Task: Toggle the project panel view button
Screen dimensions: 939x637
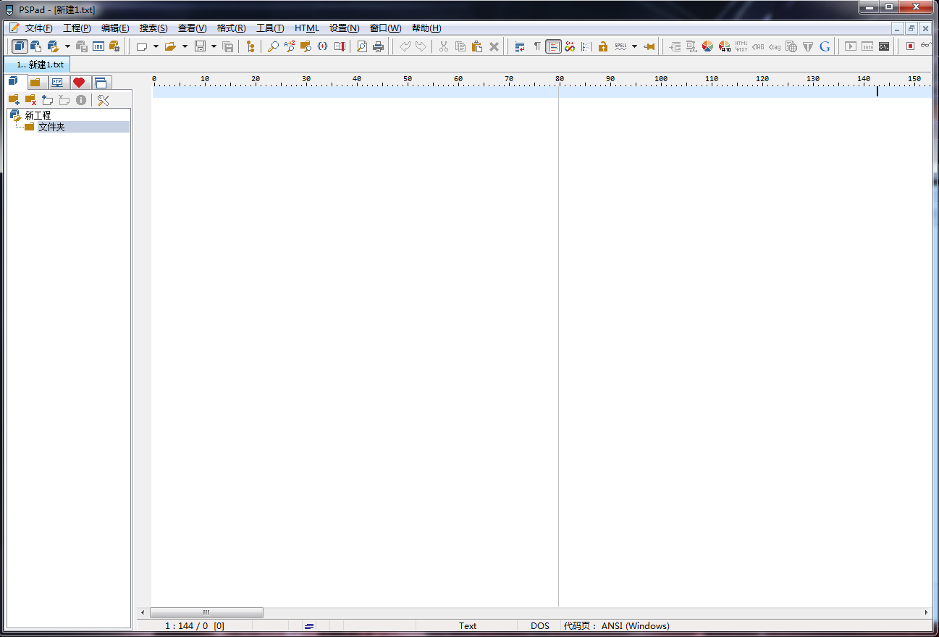Action: click(20, 46)
